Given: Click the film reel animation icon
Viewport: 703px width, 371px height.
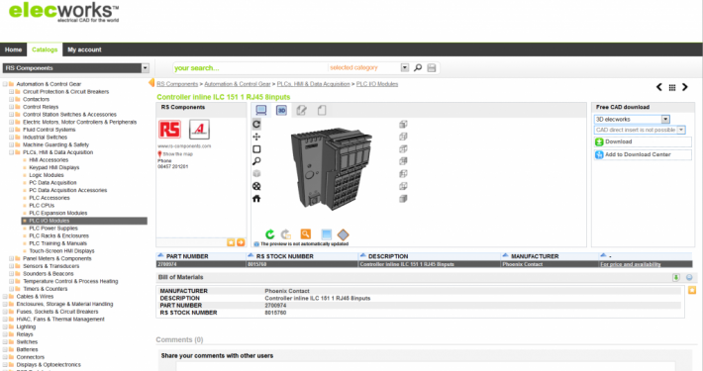Looking at the screenshot, I should 256,186.
